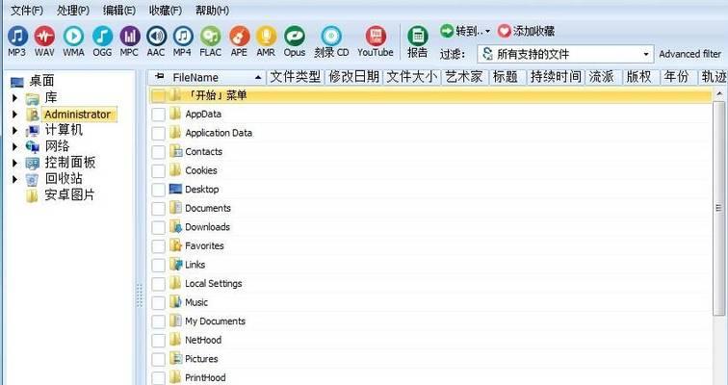Check the Downloads folder checkbox
Screen dimensions: 728x385
158,227
